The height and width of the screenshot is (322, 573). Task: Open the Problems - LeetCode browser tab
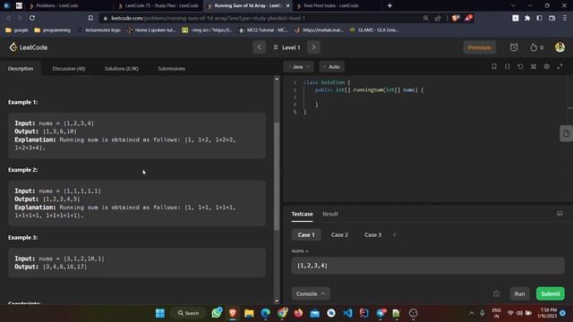[x=56, y=5]
